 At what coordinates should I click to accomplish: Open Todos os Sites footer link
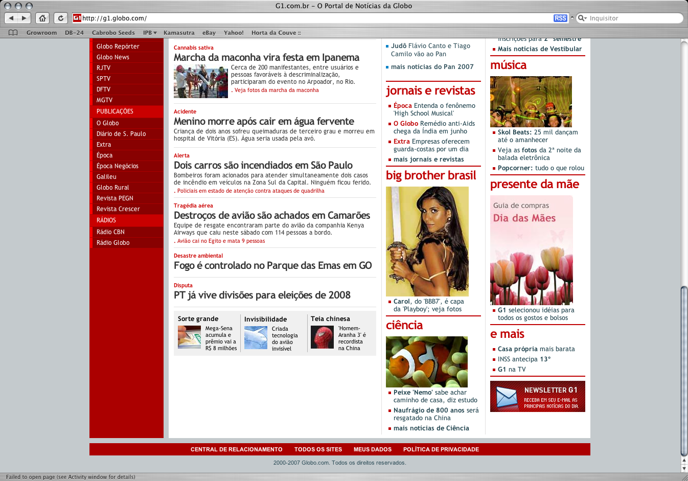coord(318,449)
